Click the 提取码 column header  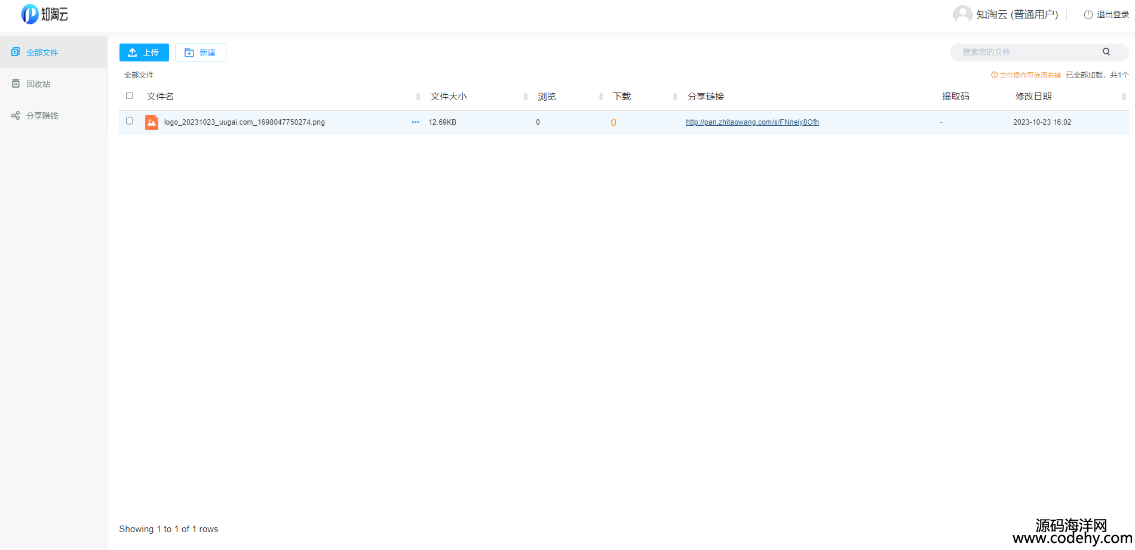tap(956, 97)
